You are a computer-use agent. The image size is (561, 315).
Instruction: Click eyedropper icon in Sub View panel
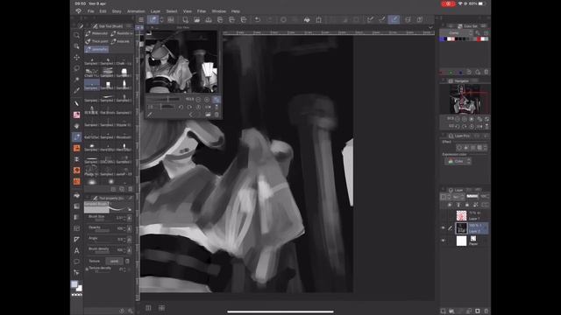150,115
